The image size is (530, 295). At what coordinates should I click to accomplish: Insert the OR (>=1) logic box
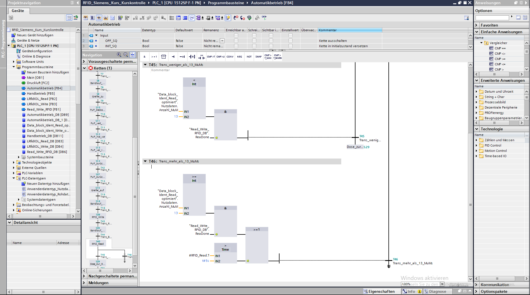tap(154, 57)
